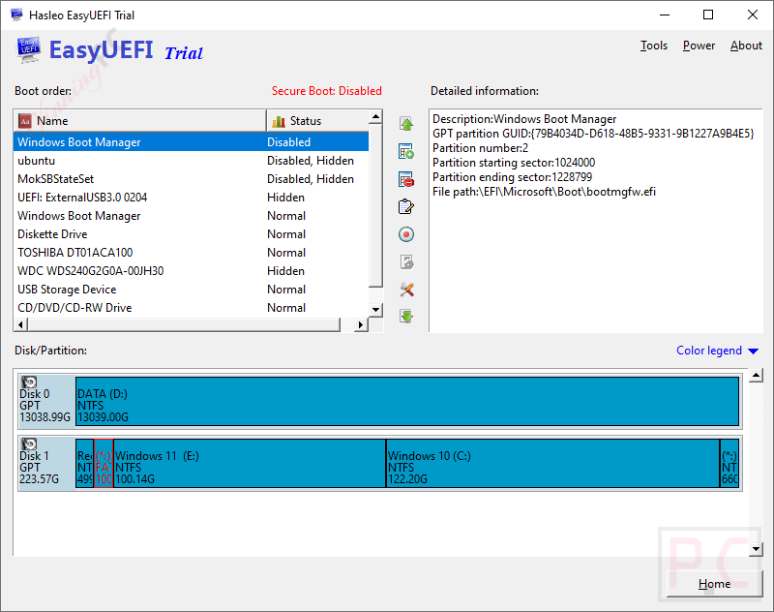Click the Create New Boot Entry icon
The width and height of the screenshot is (774, 612).
tap(406, 151)
